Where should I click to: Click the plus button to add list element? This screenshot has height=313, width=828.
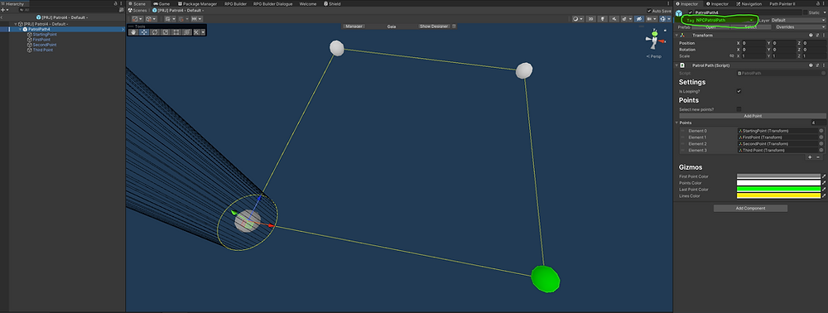point(810,156)
